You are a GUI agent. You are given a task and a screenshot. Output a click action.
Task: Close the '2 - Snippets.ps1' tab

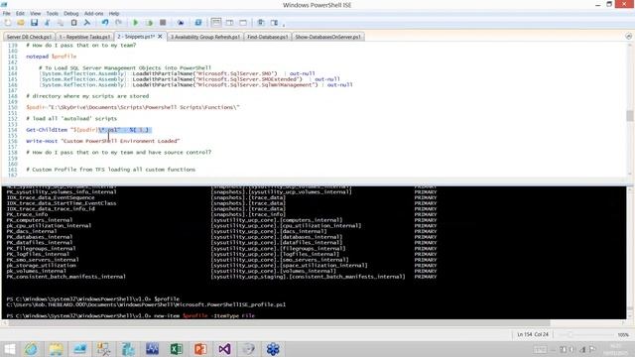coord(160,37)
